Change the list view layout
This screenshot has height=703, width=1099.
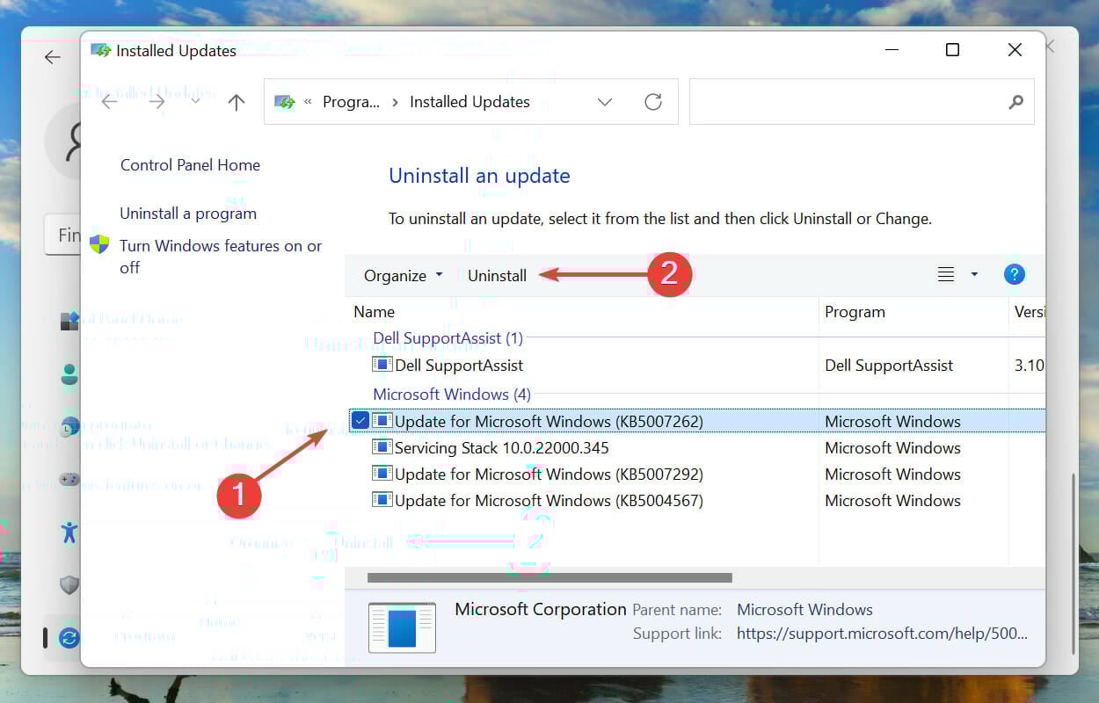(946, 275)
